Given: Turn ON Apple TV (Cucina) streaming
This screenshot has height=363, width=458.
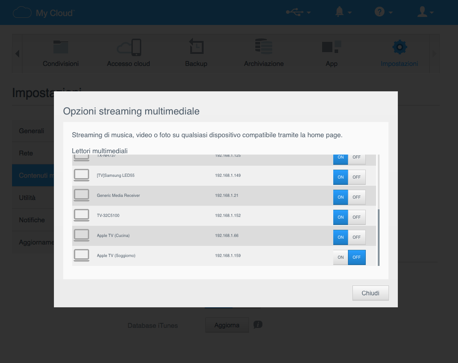Looking at the screenshot, I should click(x=340, y=237).
